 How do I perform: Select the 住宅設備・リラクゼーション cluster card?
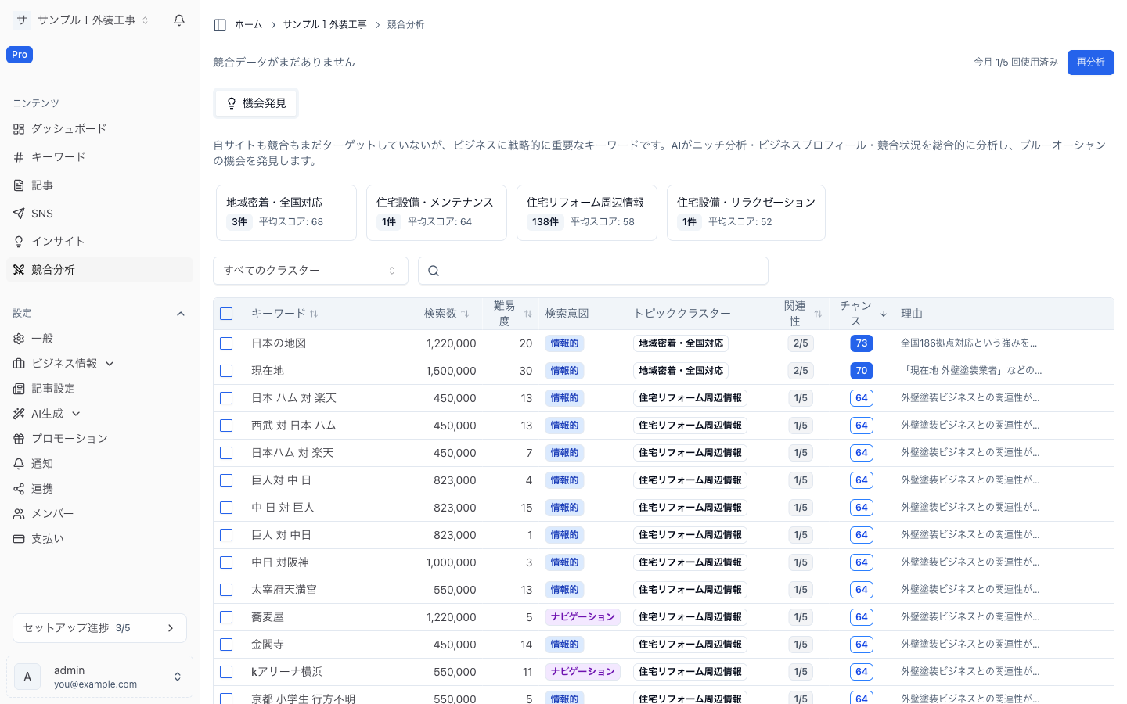[x=746, y=213]
